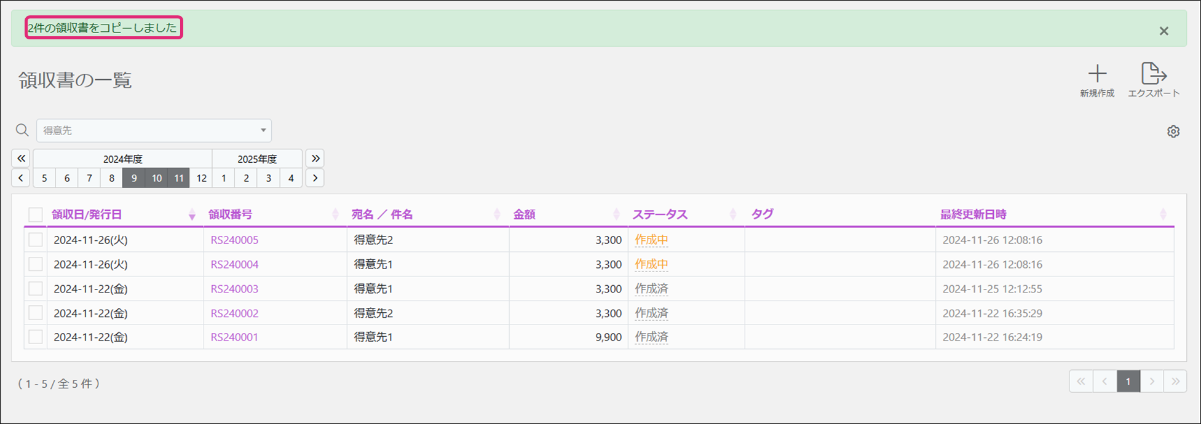The image size is (1201, 424).
Task: Shift months back with single left arrow
Action: click(21, 178)
